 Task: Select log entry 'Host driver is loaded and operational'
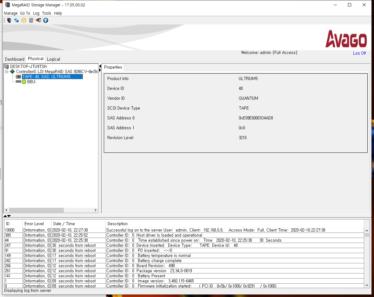coord(184,235)
